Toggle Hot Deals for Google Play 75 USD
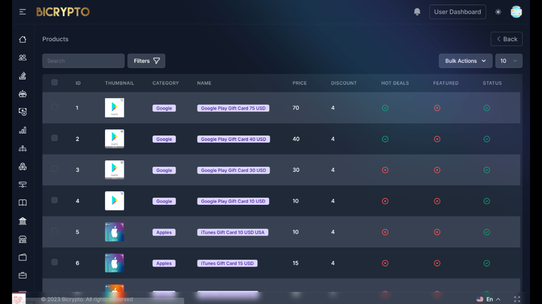542x304 pixels. (385, 108)
